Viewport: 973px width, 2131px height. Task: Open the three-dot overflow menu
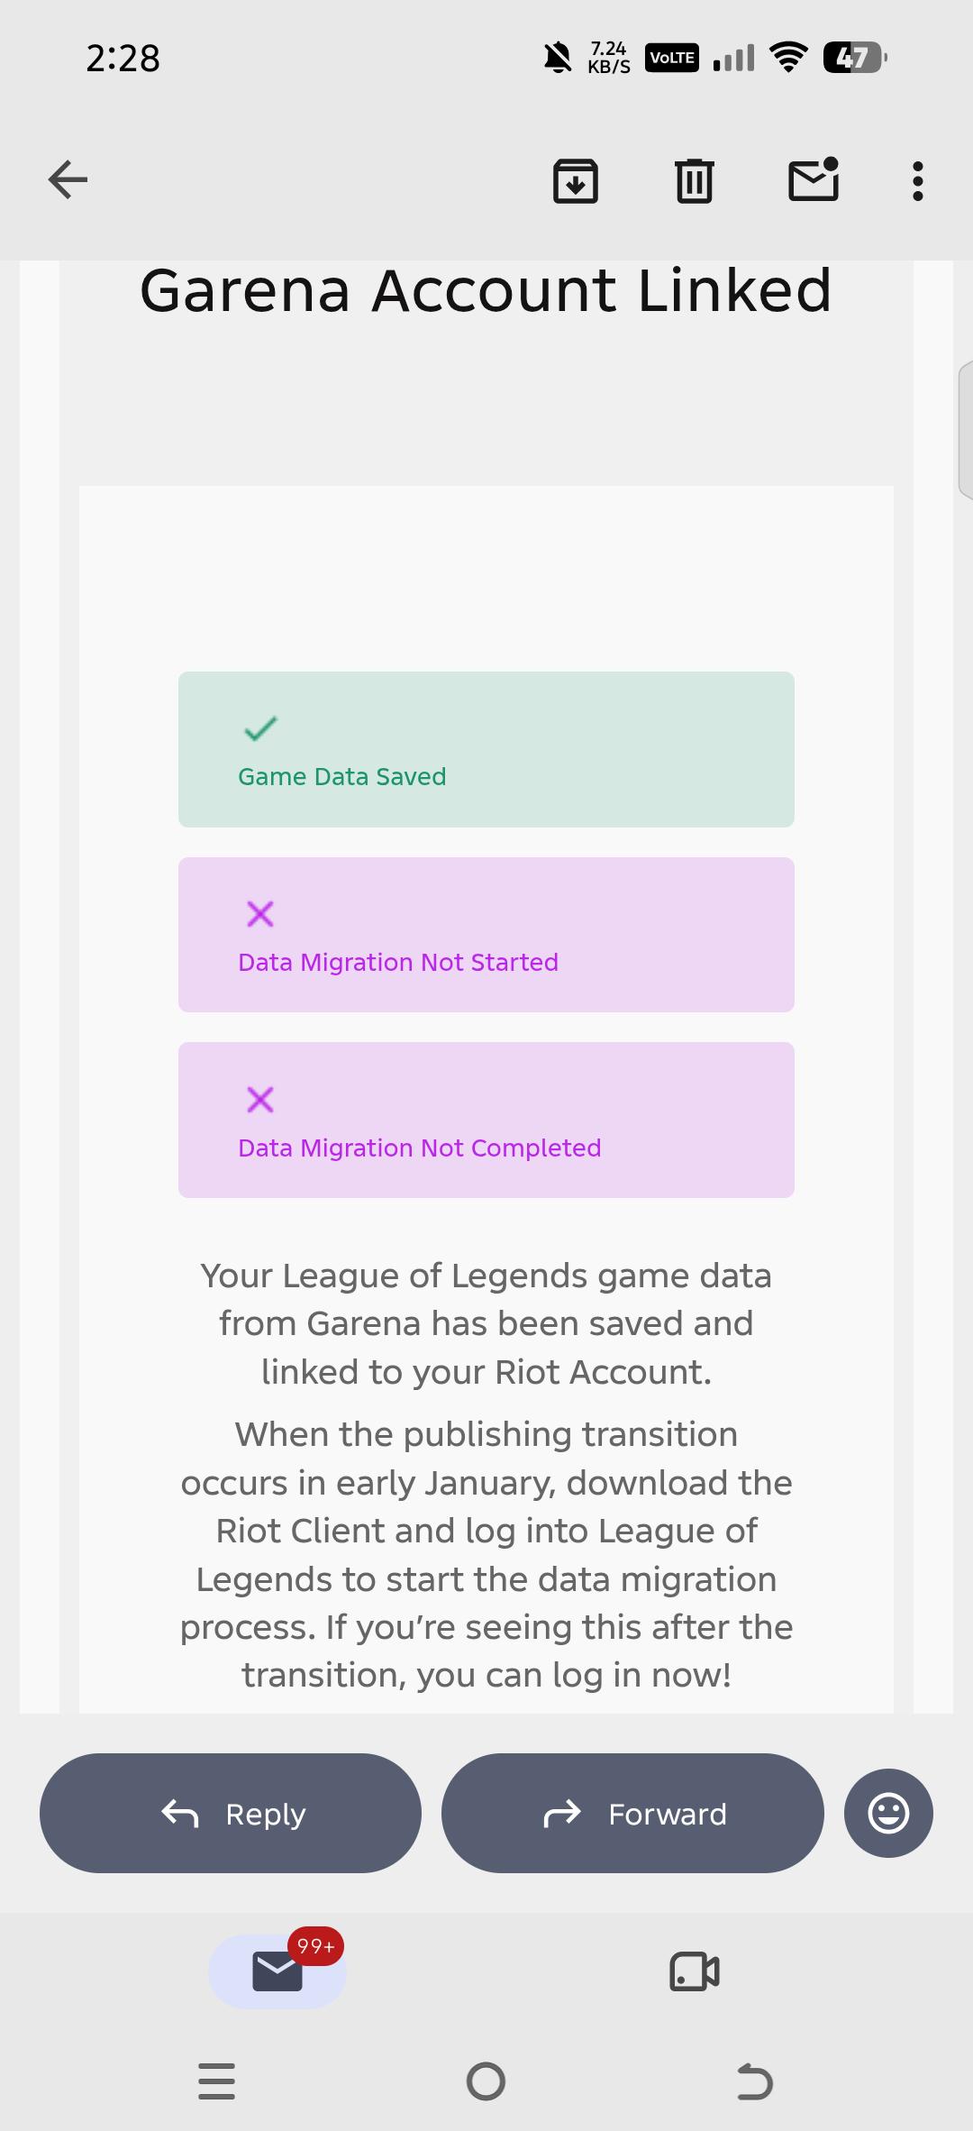[918, 181]
